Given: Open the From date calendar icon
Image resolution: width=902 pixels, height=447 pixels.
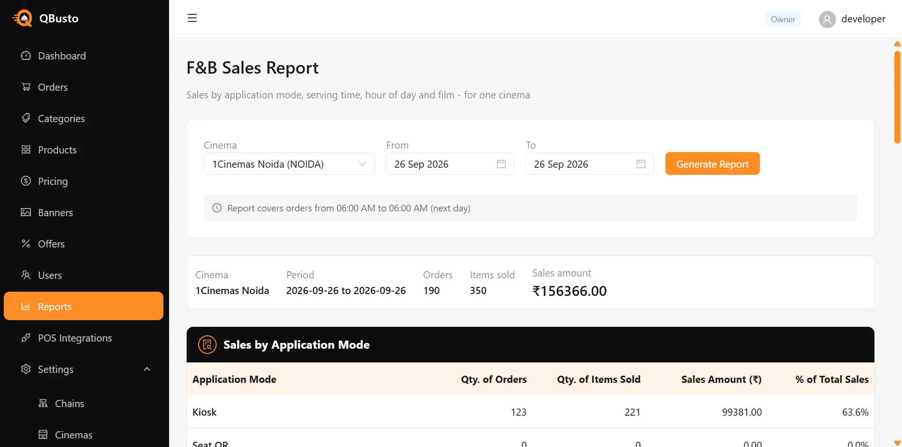Looking at the screenshot, I should 501,164.
